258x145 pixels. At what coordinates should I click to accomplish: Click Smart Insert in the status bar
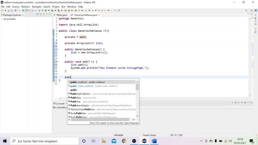pyautogui.click(x=150, y=135)
